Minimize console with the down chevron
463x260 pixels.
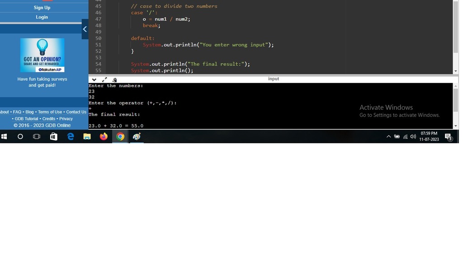[94, 79]
